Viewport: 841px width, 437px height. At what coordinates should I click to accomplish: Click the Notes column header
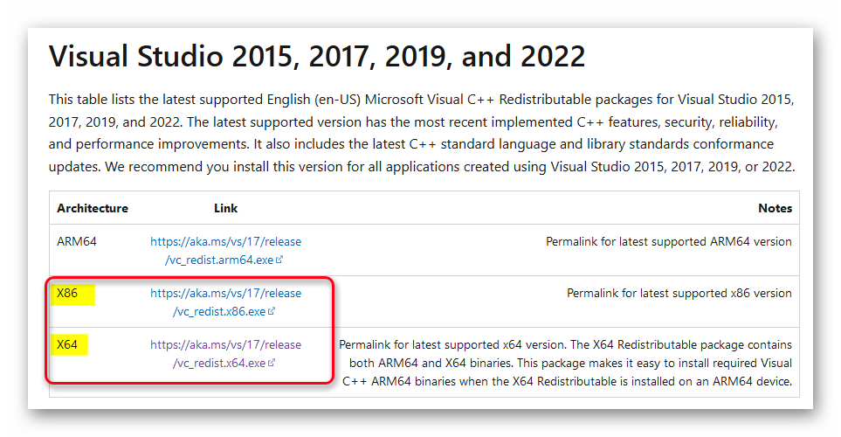(x=775, y=208)
